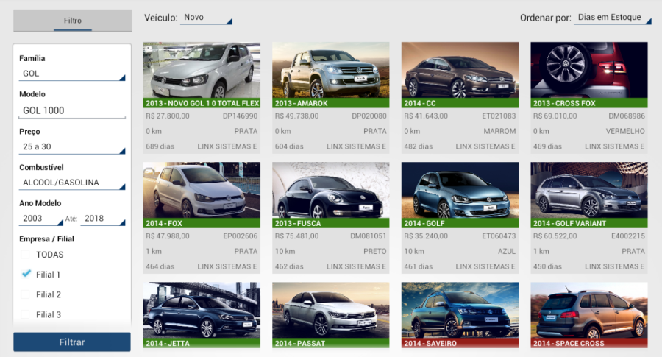Click the code ET060473
This screenshot has height=357, width=662.
click(x=499, y=236)
